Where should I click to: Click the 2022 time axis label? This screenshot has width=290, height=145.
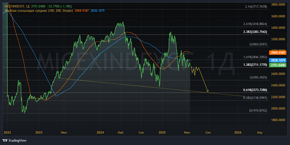click(8, 133)
